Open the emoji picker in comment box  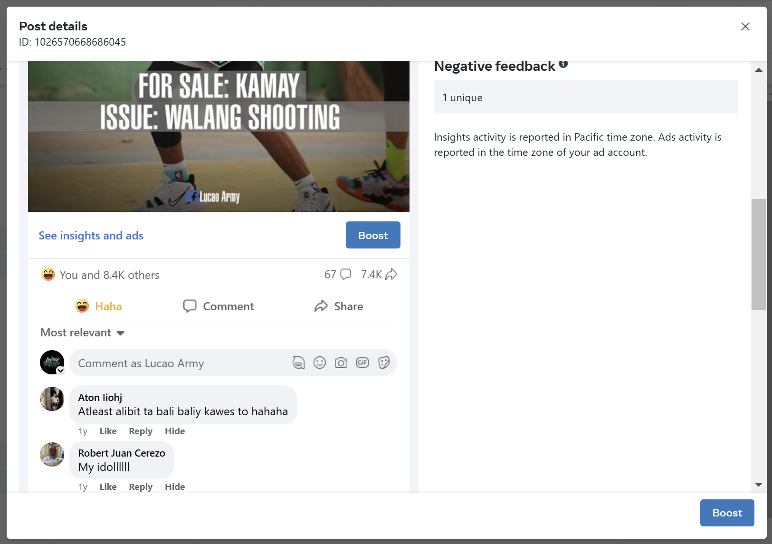(320, 363)
